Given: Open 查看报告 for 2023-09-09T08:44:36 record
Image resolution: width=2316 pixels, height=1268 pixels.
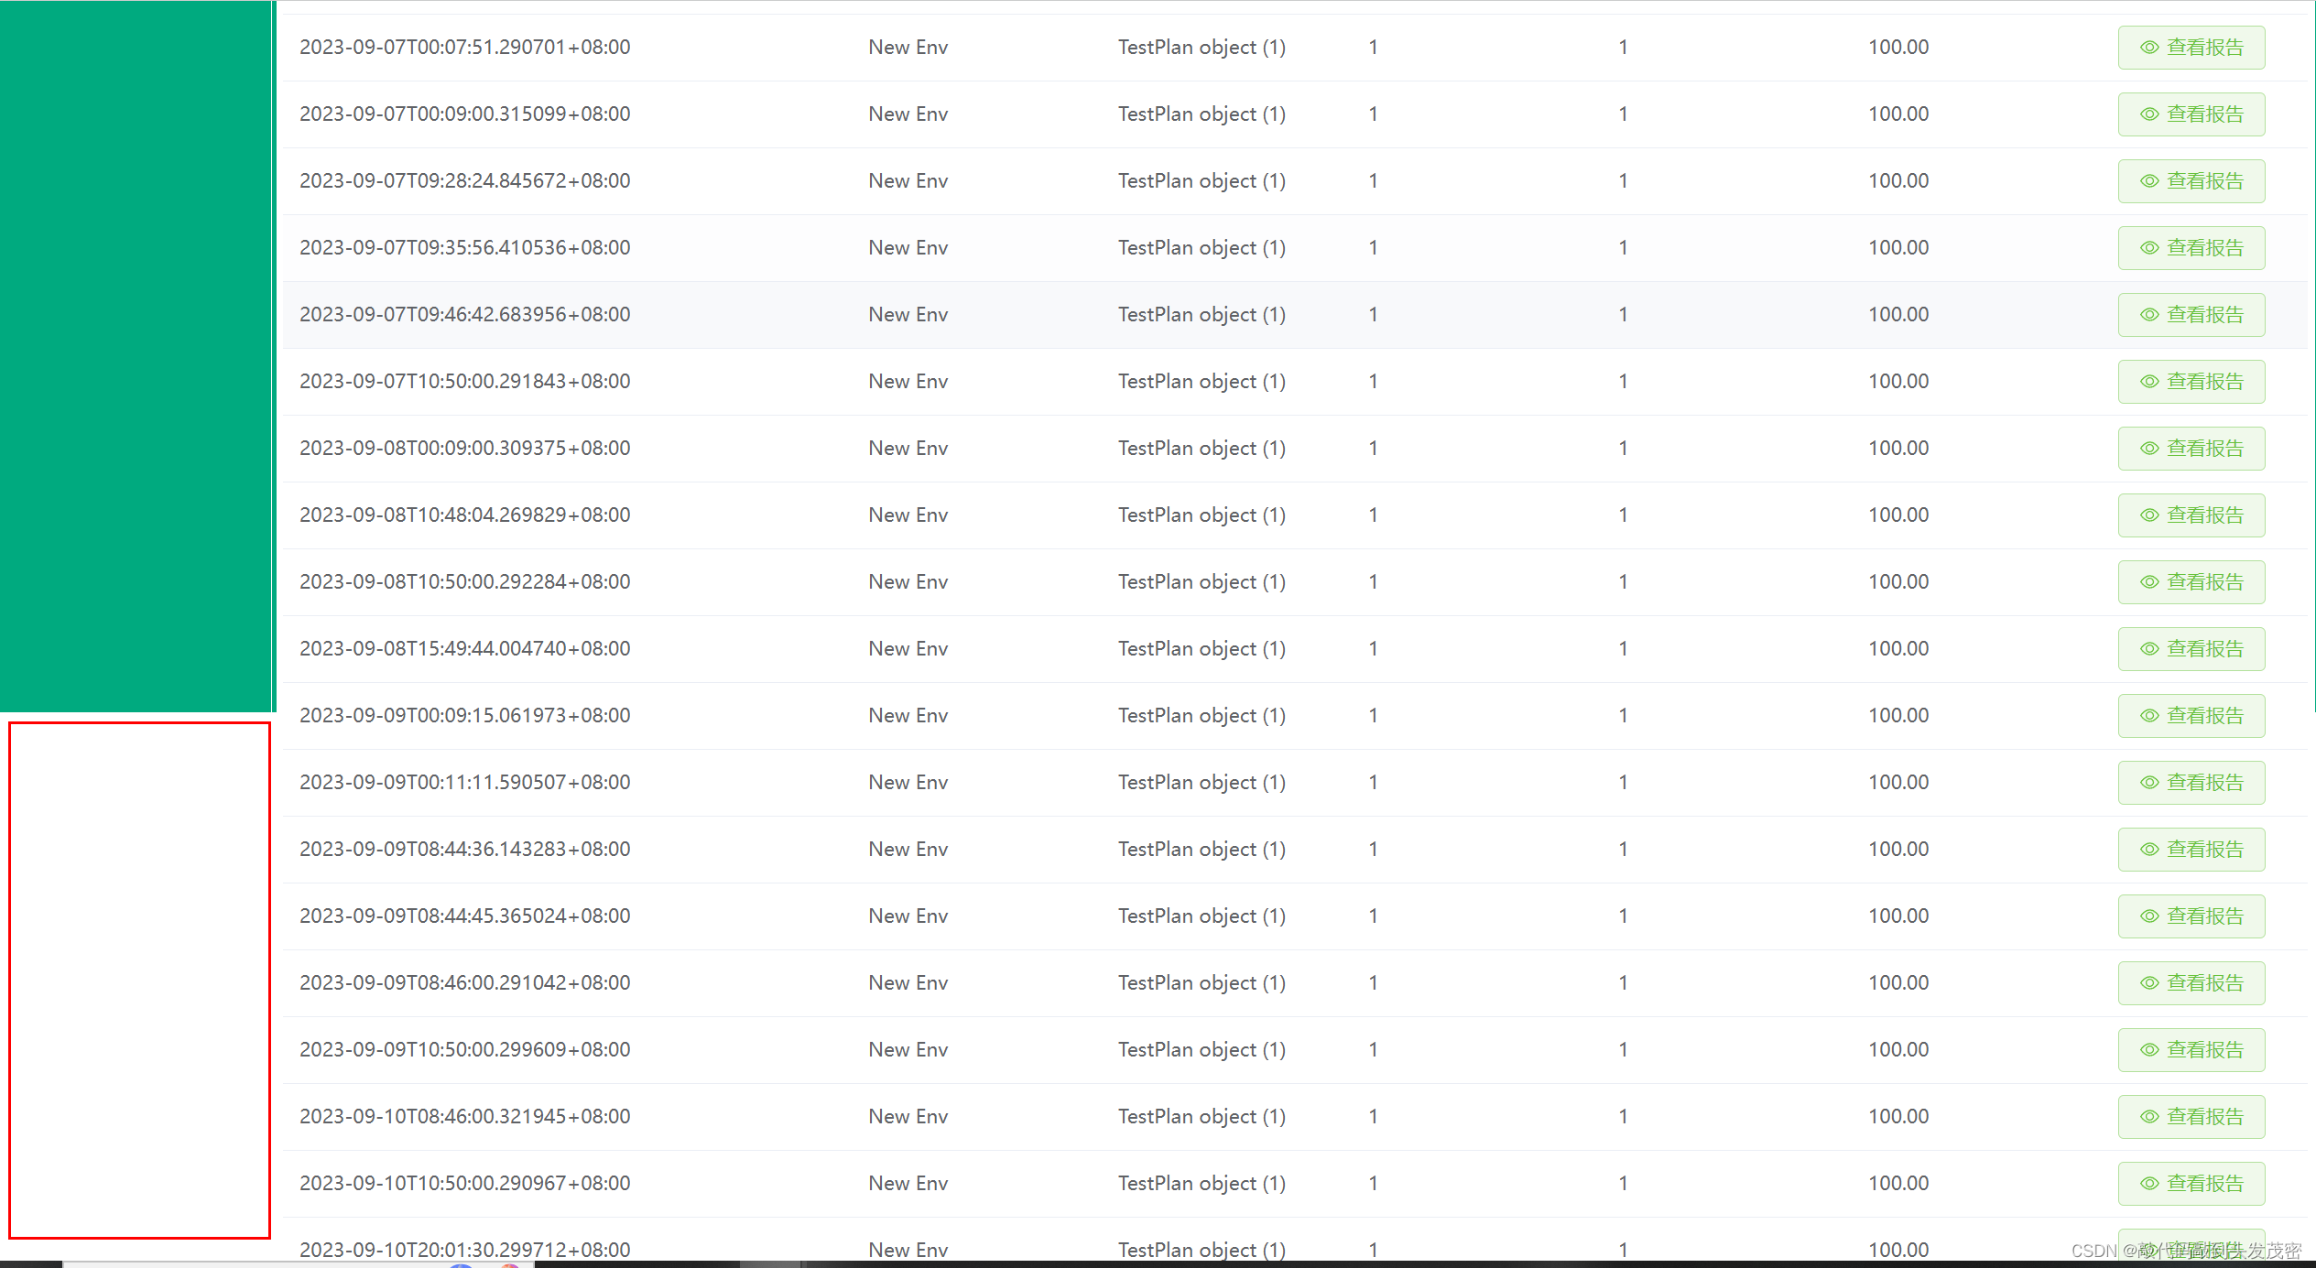Looking at the screenshot, I should [2191, 850].
